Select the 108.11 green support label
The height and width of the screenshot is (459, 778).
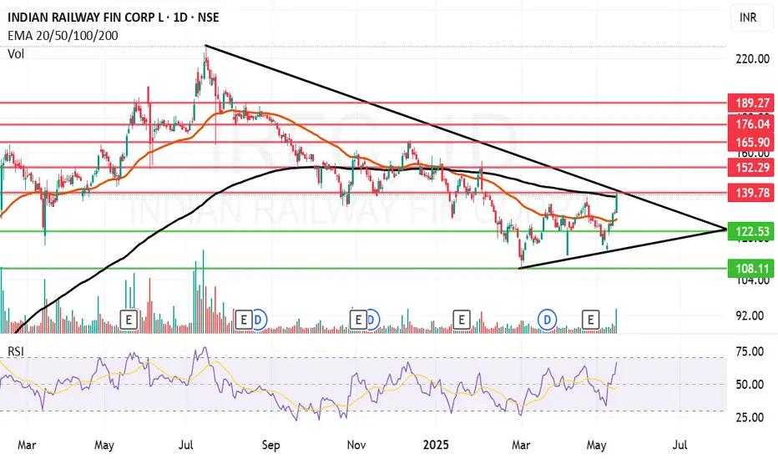point(751,269)
